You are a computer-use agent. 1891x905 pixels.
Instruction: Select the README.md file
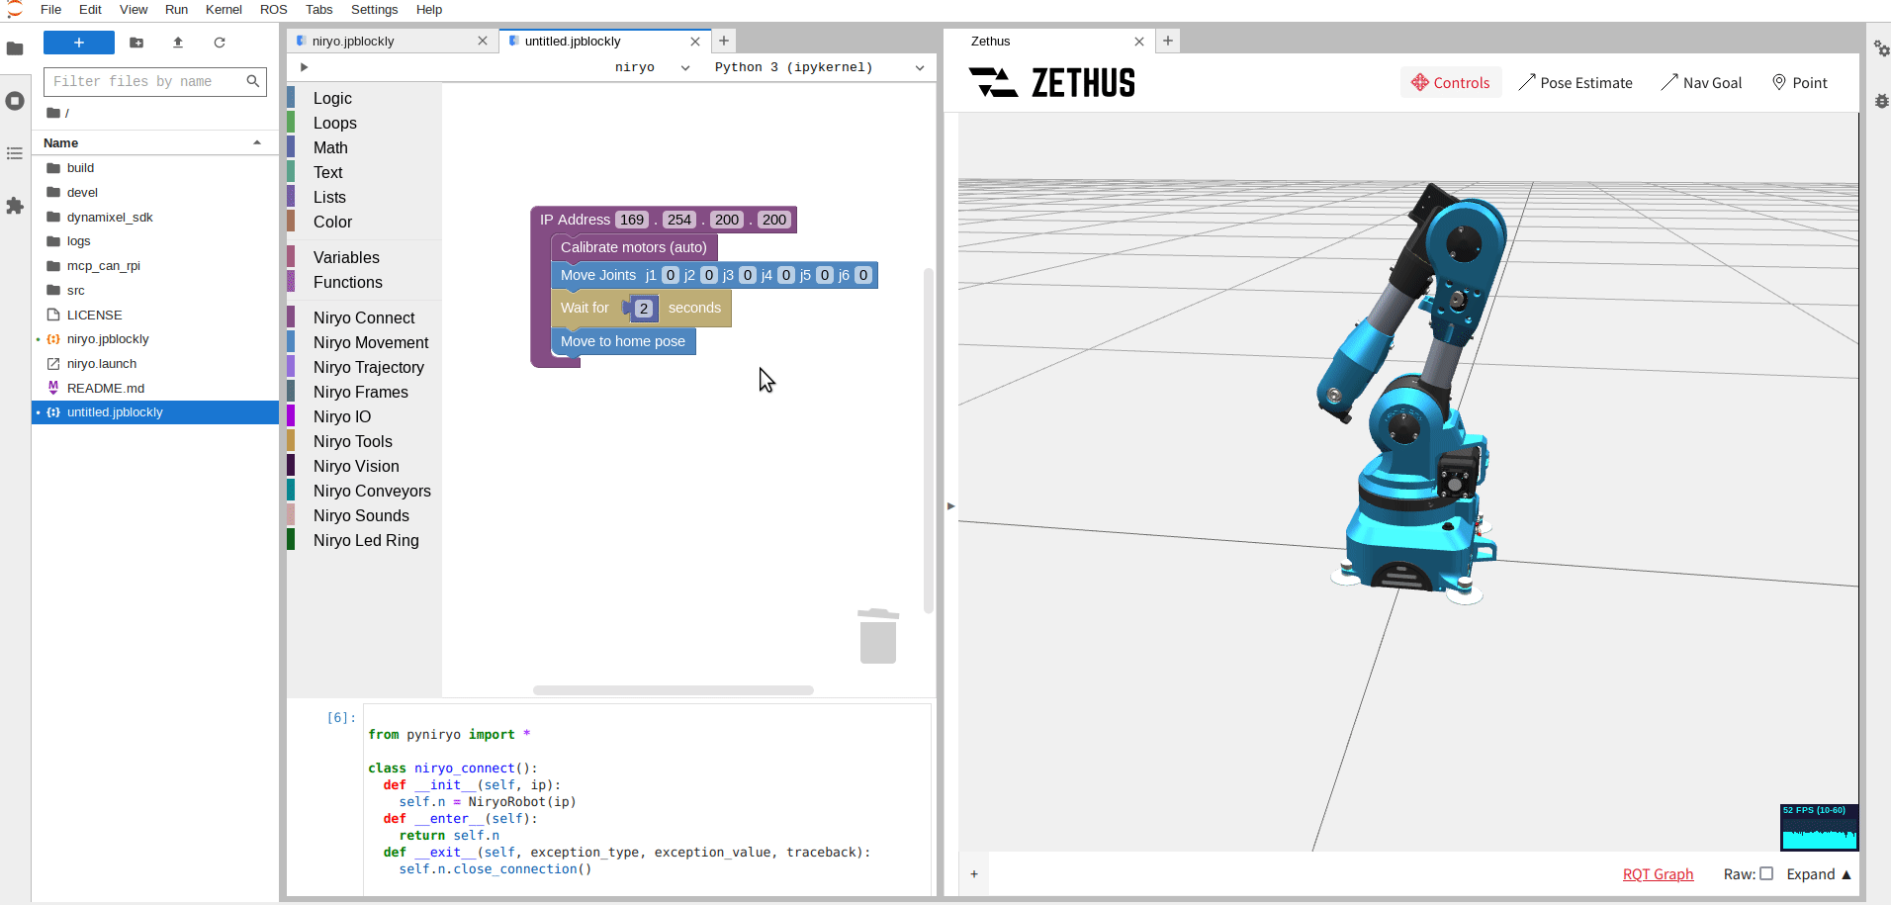click(x=155, y=389)
